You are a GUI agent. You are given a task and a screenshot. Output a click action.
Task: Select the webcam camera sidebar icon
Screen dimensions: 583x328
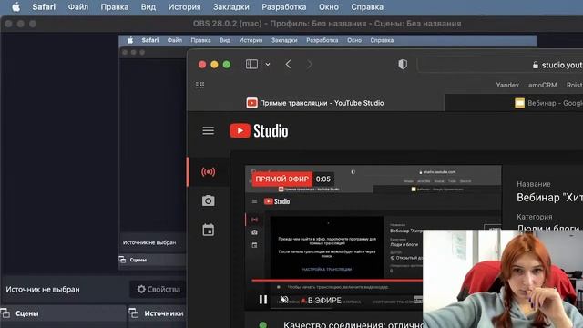coord(209,200)
